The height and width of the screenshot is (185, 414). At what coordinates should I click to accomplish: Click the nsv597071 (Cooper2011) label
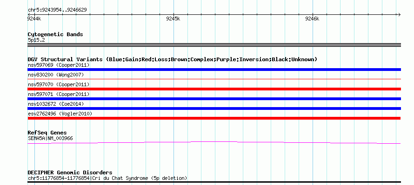59,94
